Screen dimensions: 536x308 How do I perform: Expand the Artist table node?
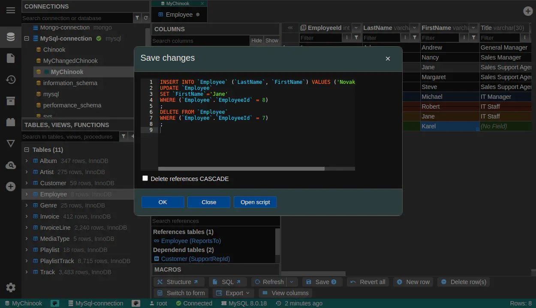click(27, 172)
